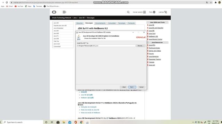Click Instruções de instalação link
The image size is (222, 124).
[x=89, y=107]
